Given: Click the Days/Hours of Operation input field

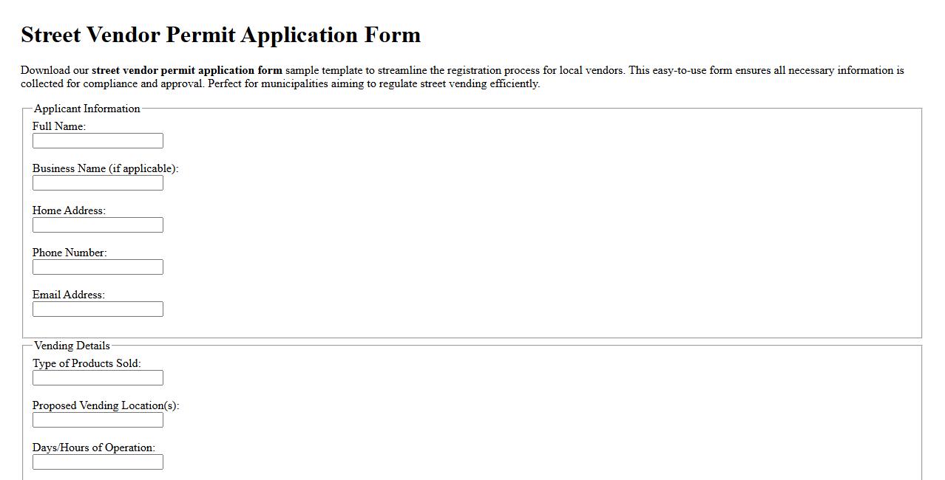Looking at the screenshot, I should [x=97, y=462].
